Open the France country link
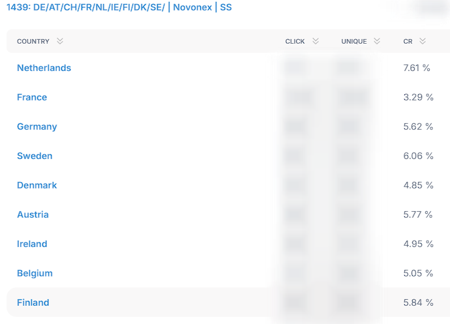This screenshot has height=324, width=450. (32, 97)
